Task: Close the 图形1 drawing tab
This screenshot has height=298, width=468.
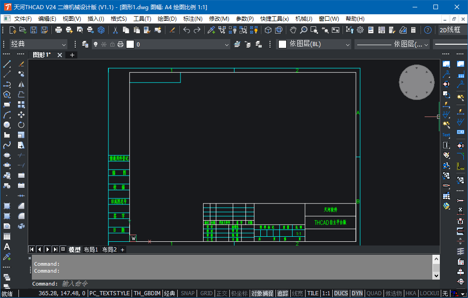Action: point(60,55)
